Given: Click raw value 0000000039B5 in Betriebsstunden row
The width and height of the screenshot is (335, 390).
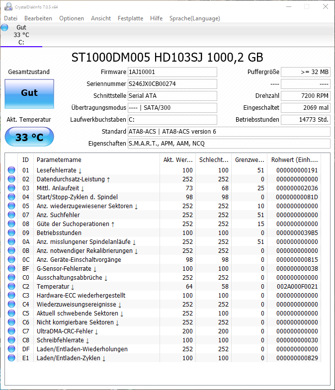Looking at the screenshot, I should (297, 233).
